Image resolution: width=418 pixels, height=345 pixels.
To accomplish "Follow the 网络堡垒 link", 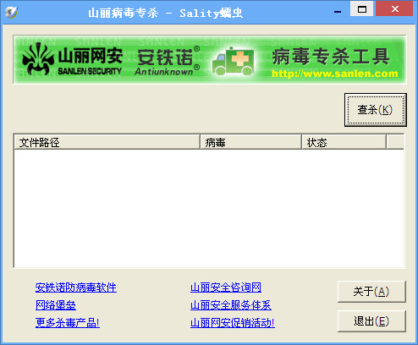I will click(56, 305).
